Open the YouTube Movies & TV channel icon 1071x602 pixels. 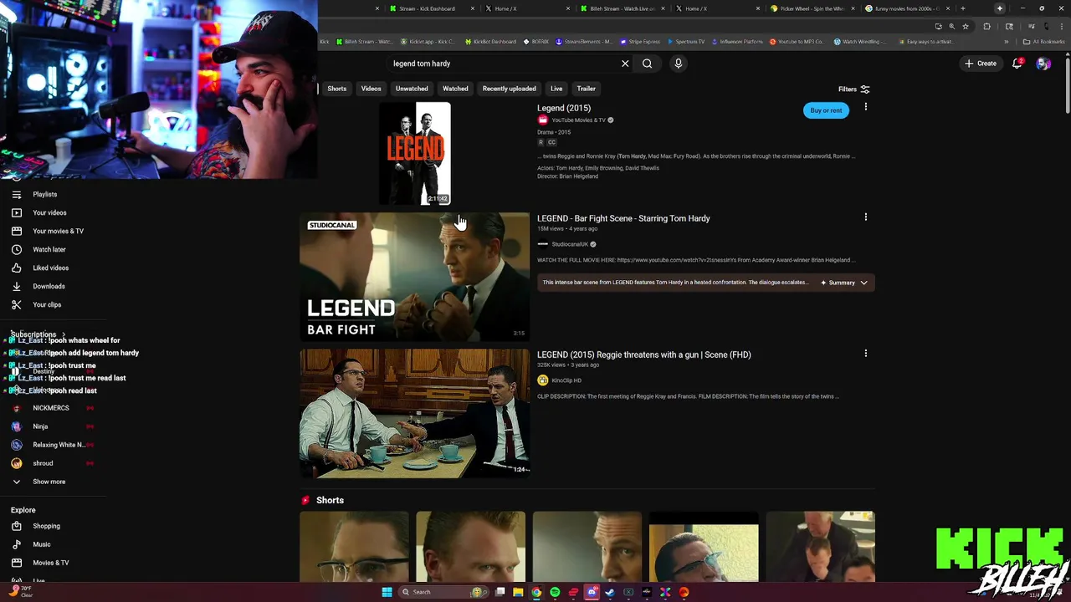543,120
